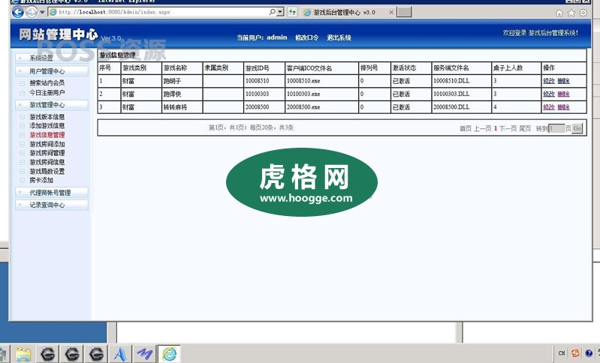This screenshot has width=600, height=363.
Task: Click the magnifier search icon in address bar
Action: click(272, 12)
